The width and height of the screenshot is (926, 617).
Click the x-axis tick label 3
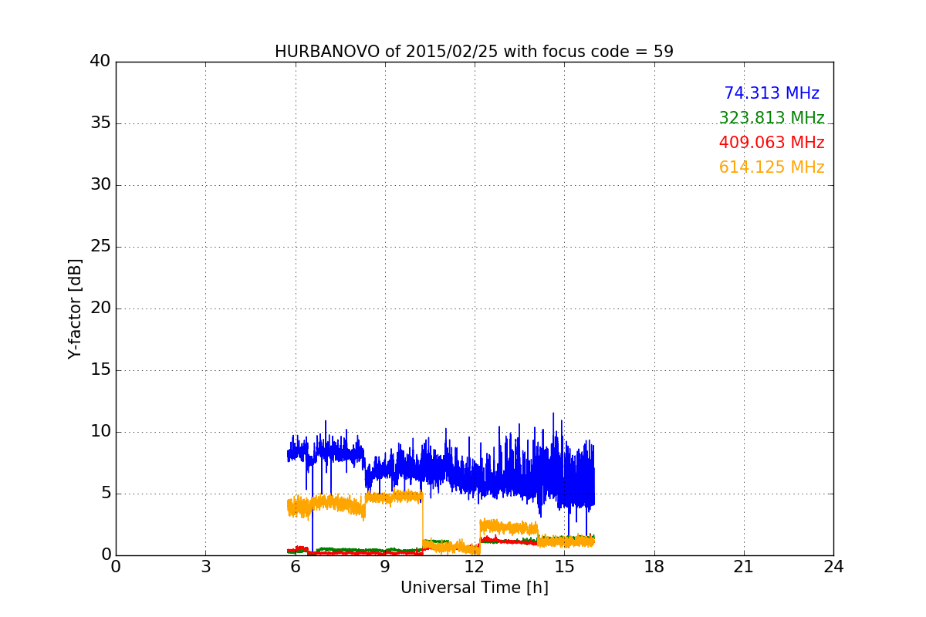click(x=205, y=567)
